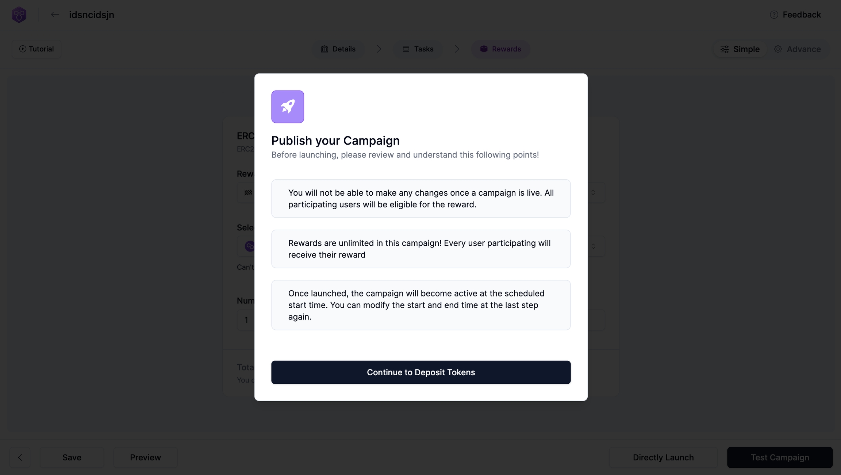Click the rocket icon in dialog

[288, 107]
